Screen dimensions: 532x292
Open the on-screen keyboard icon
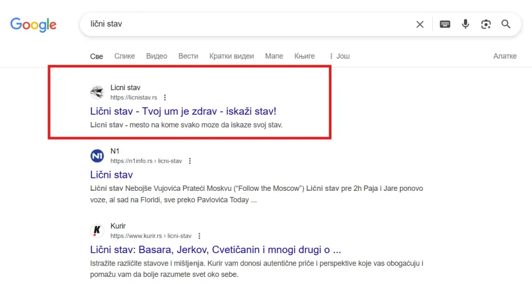click(x=445, y=24)
